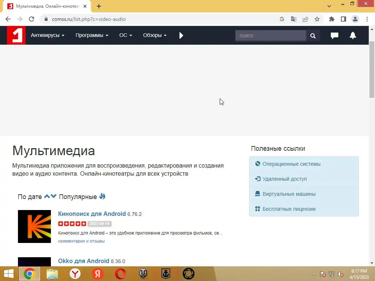Image resolution: width=375 pixels, height=281 pixels.
Task: Open Yandex Browser from the taskbar
Action: (75, 274)
